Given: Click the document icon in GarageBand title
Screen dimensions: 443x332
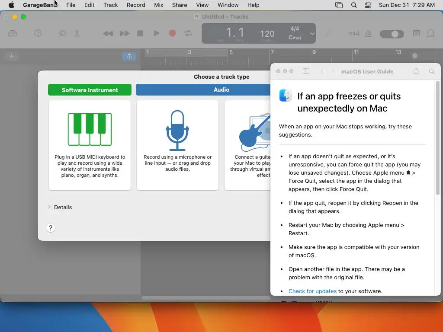Looking at the screenshot, I should tap(196, 17).
